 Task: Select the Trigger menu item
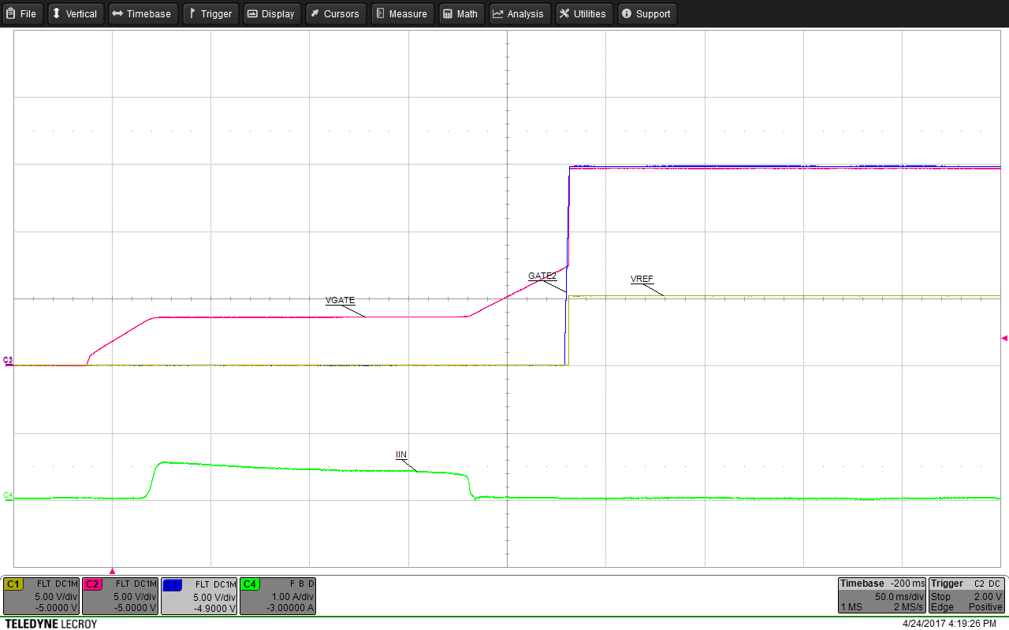pyautogui.click(x=210, y=13)
